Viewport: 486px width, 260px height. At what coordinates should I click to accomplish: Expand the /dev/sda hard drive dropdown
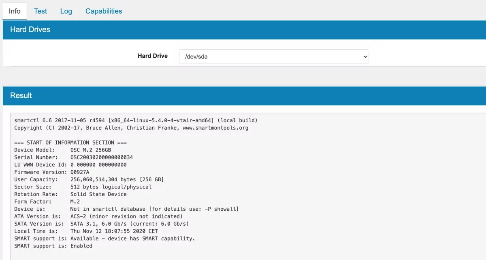[274, 57]
